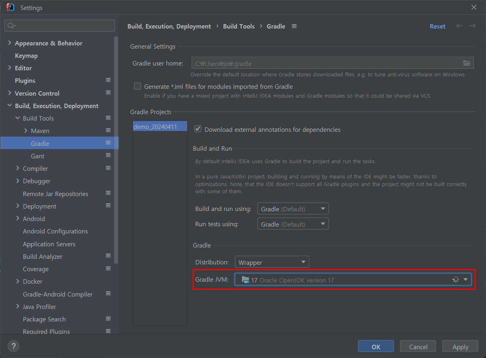The image size is (486, 358).
Task: Click project-level icon next to Package Search
Action: click(108, 319)
